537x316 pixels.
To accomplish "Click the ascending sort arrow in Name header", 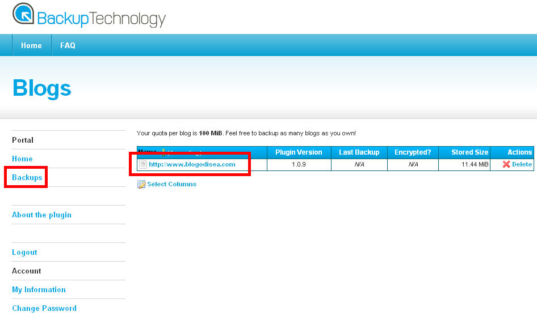I will 163,152.
